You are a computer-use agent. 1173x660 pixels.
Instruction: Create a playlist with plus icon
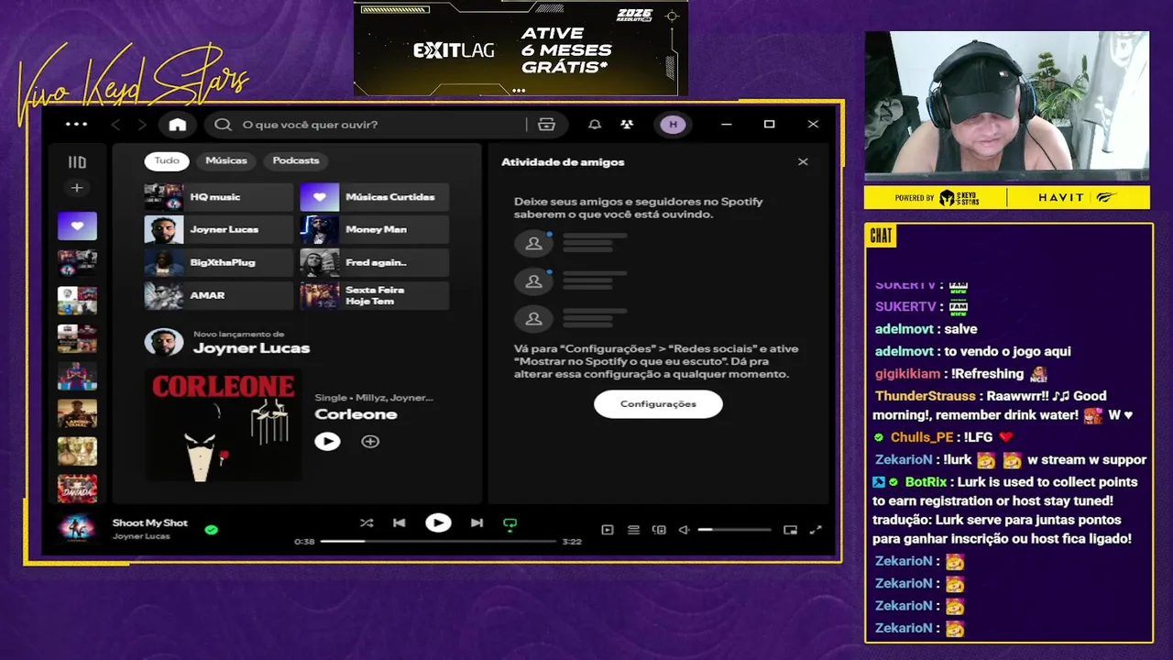[77, 188]
